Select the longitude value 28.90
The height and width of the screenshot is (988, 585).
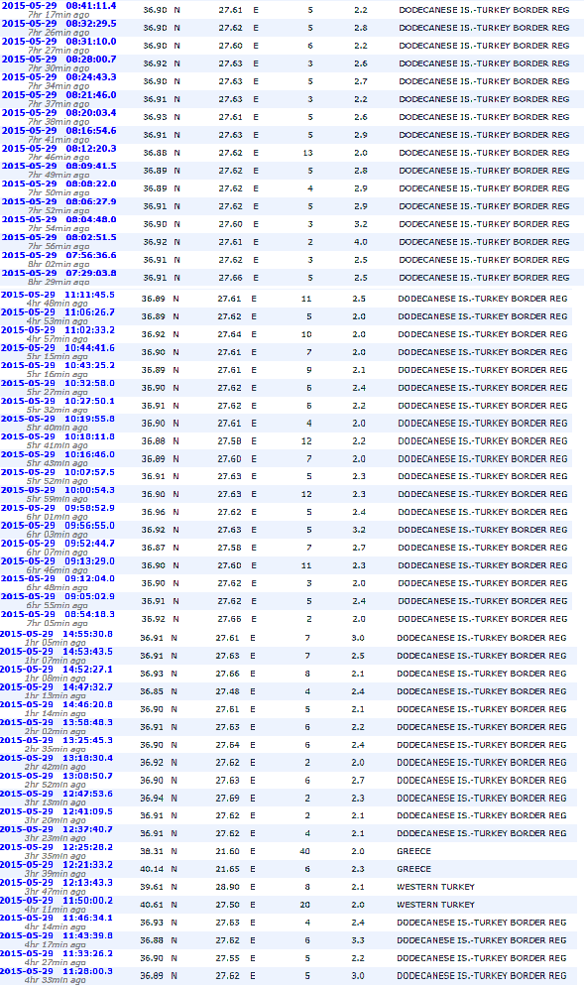tap(227, 887)
